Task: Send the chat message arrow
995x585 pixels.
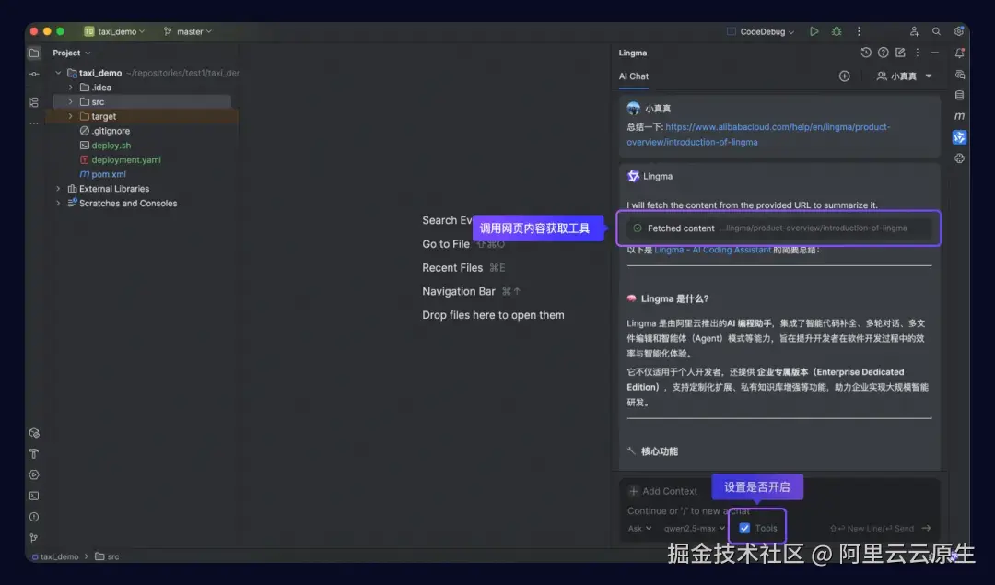Action: click(927, 528)
